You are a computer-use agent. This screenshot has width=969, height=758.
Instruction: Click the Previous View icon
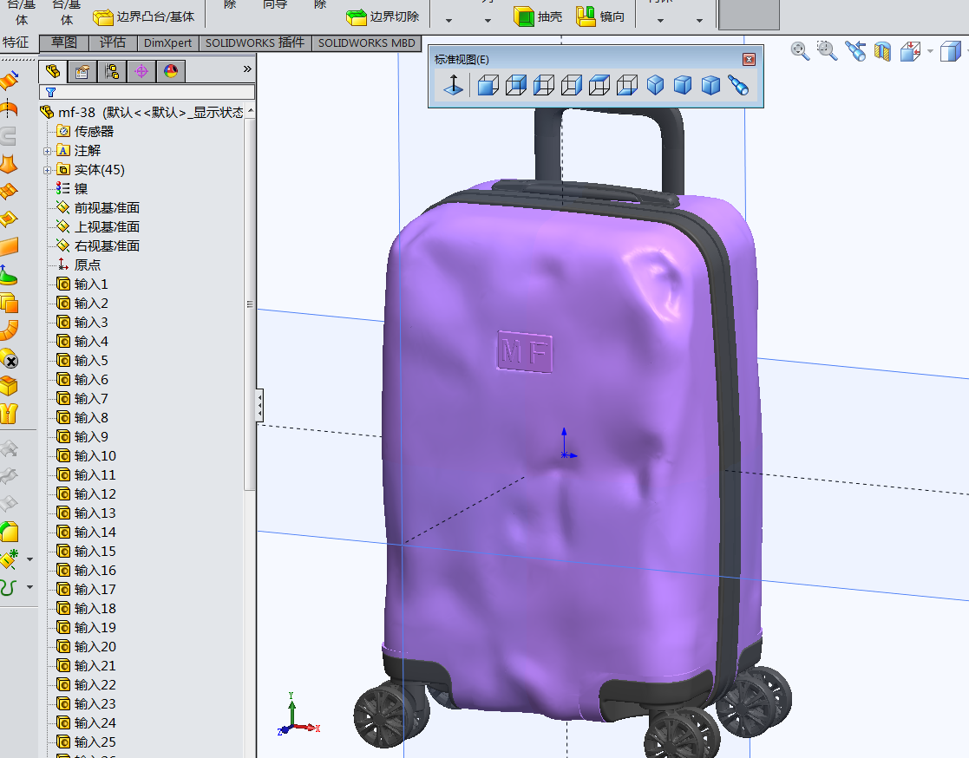click(855, 50)
